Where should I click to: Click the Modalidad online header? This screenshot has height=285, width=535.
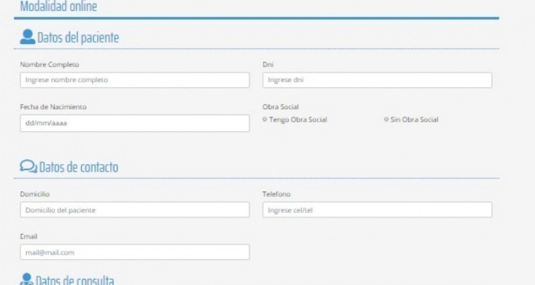pyautogui.click(x=58, y=7)
